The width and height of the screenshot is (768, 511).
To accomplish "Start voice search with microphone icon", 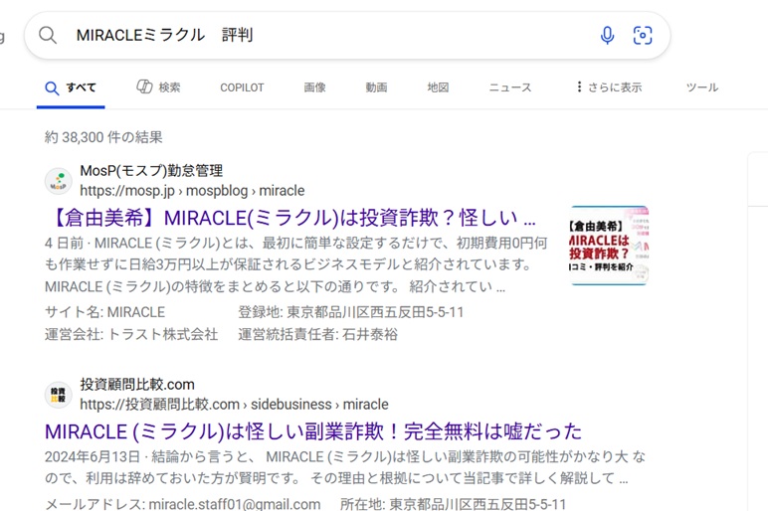I will 607,35.
